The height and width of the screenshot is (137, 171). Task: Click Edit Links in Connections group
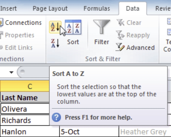[x=17, y=47]
